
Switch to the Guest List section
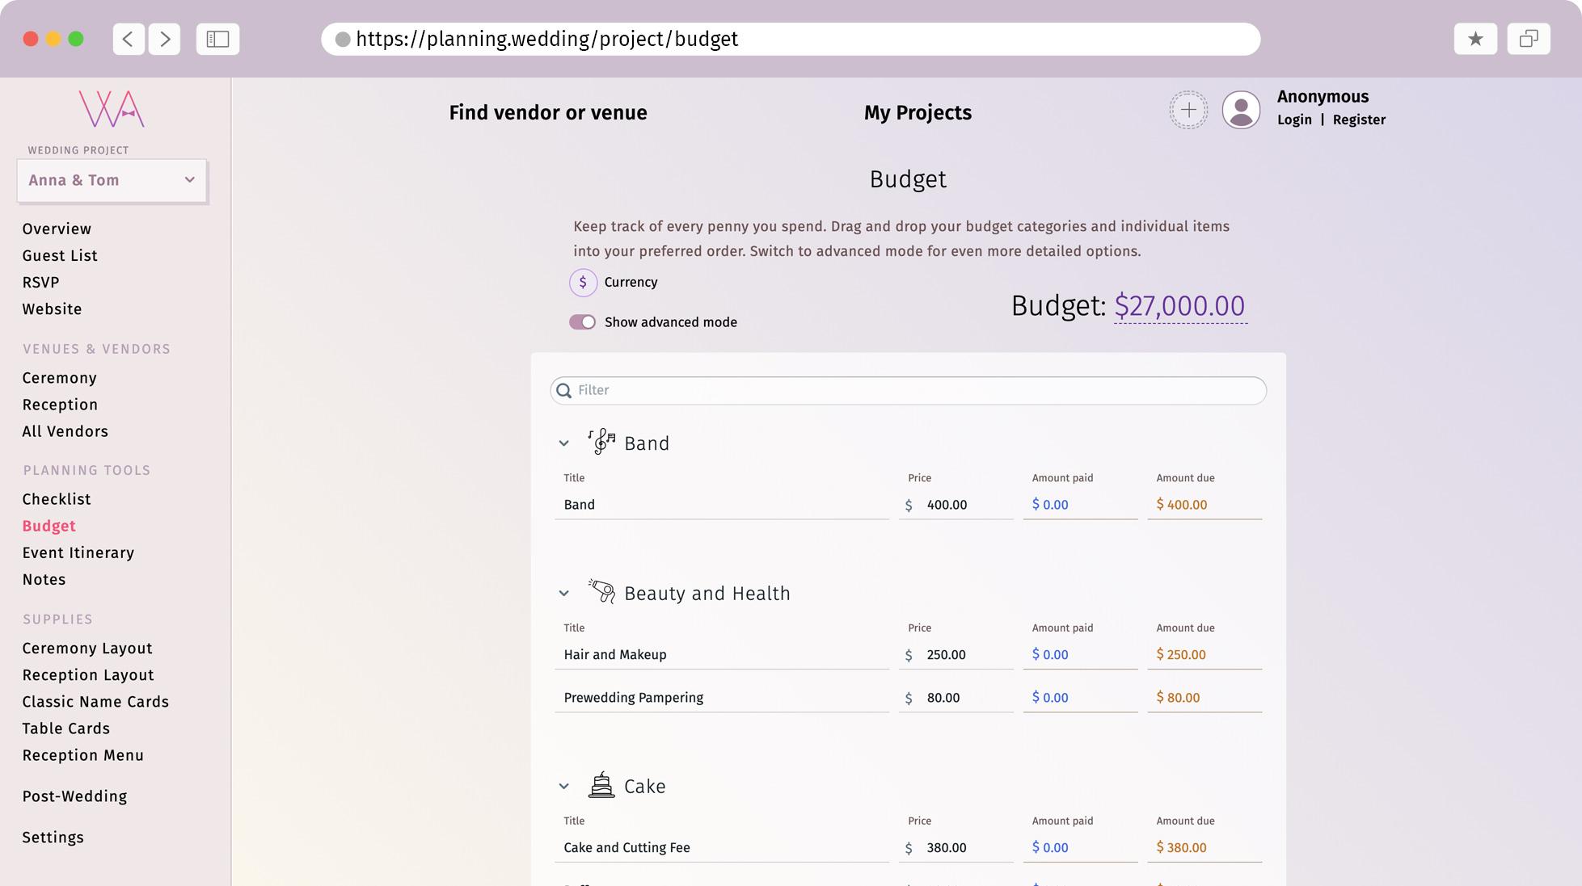click(59, 255)
